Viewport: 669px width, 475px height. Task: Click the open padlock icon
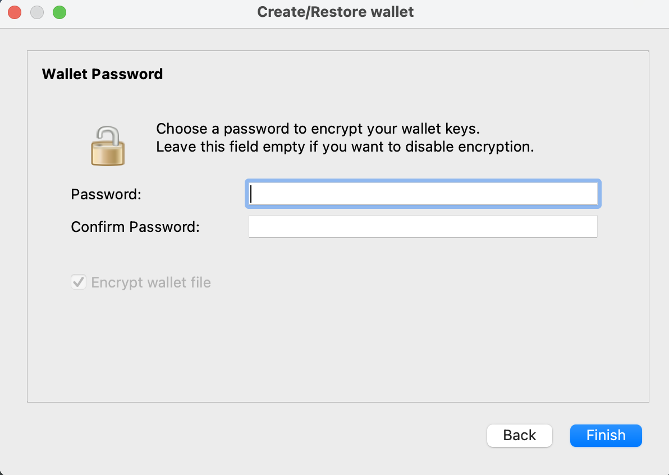[x=107, y=145]
